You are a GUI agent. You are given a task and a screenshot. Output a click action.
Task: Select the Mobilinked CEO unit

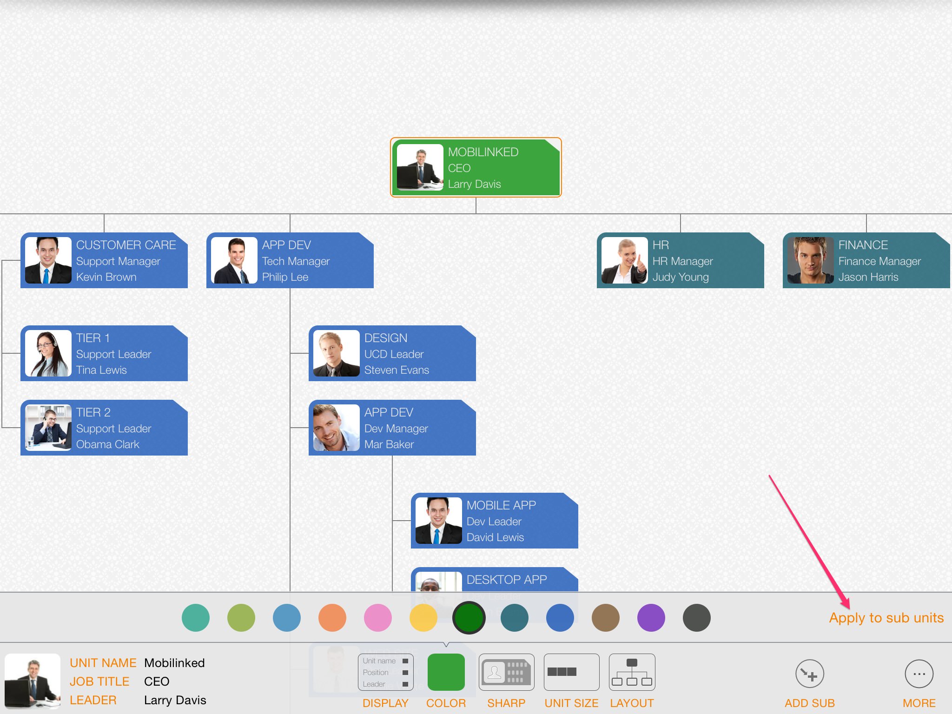[x=476, y=167]
